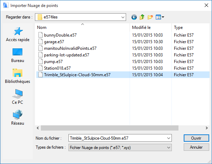Click the left arrow of horizontal scrollbar

coord(38,128)
